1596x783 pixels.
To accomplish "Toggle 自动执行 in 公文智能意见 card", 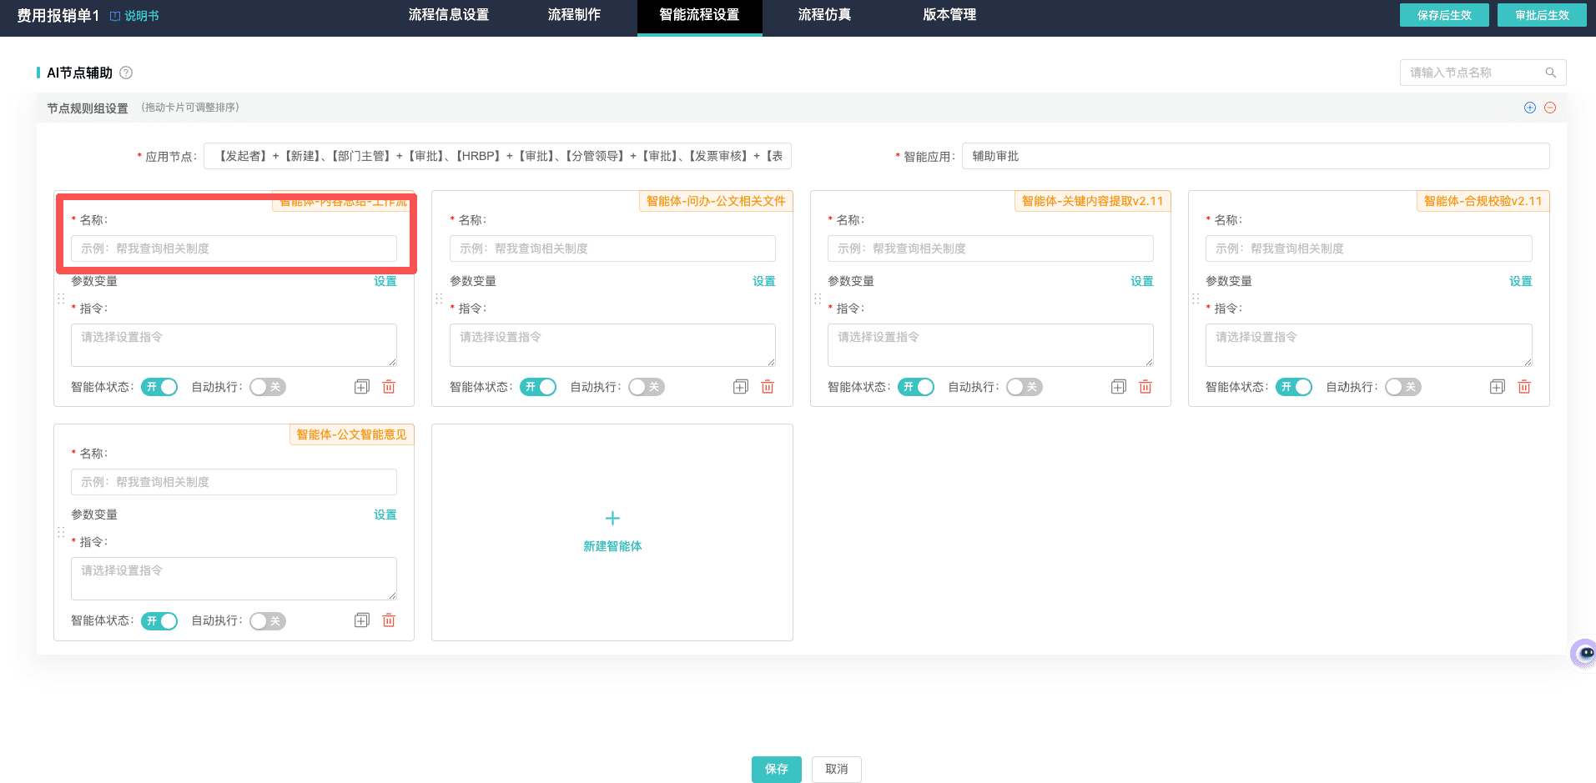I will (268, 621).
